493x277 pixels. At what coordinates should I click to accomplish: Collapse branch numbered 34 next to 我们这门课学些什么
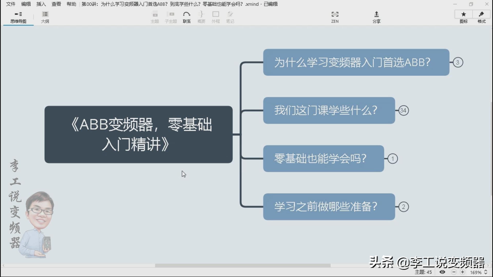pyautogui.click(x=403, y=111)
